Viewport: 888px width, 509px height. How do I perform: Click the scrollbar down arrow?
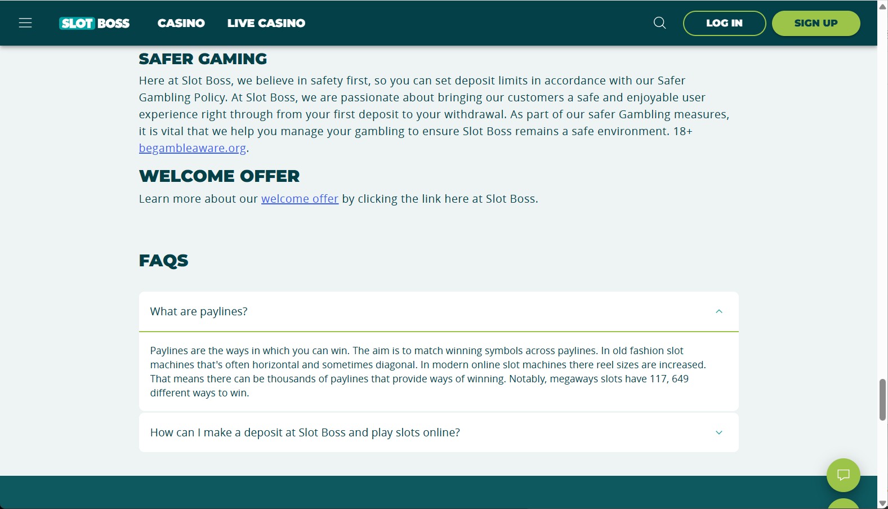coord(882,503)
